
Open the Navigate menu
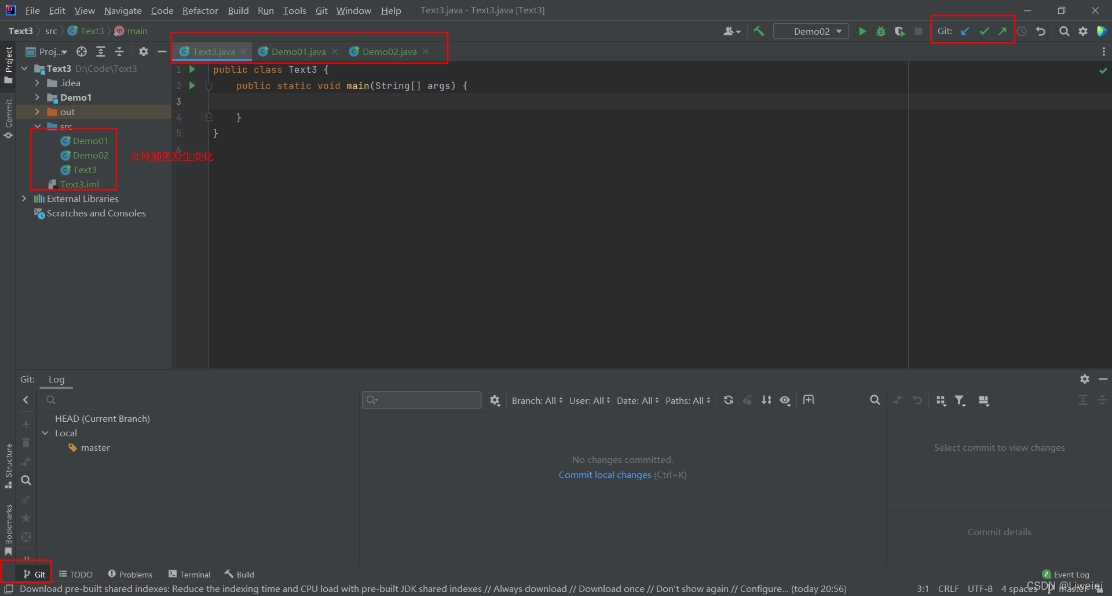pyautogui.click(x=123, y=10)
